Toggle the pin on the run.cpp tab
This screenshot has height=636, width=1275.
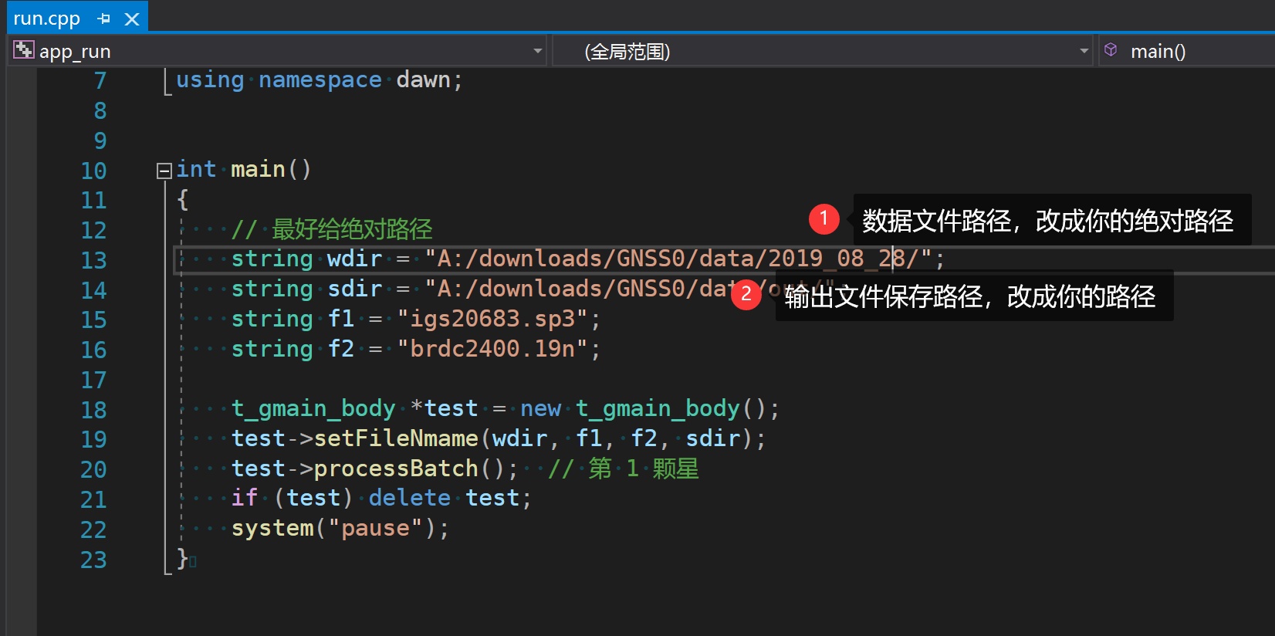pos(104,19)
